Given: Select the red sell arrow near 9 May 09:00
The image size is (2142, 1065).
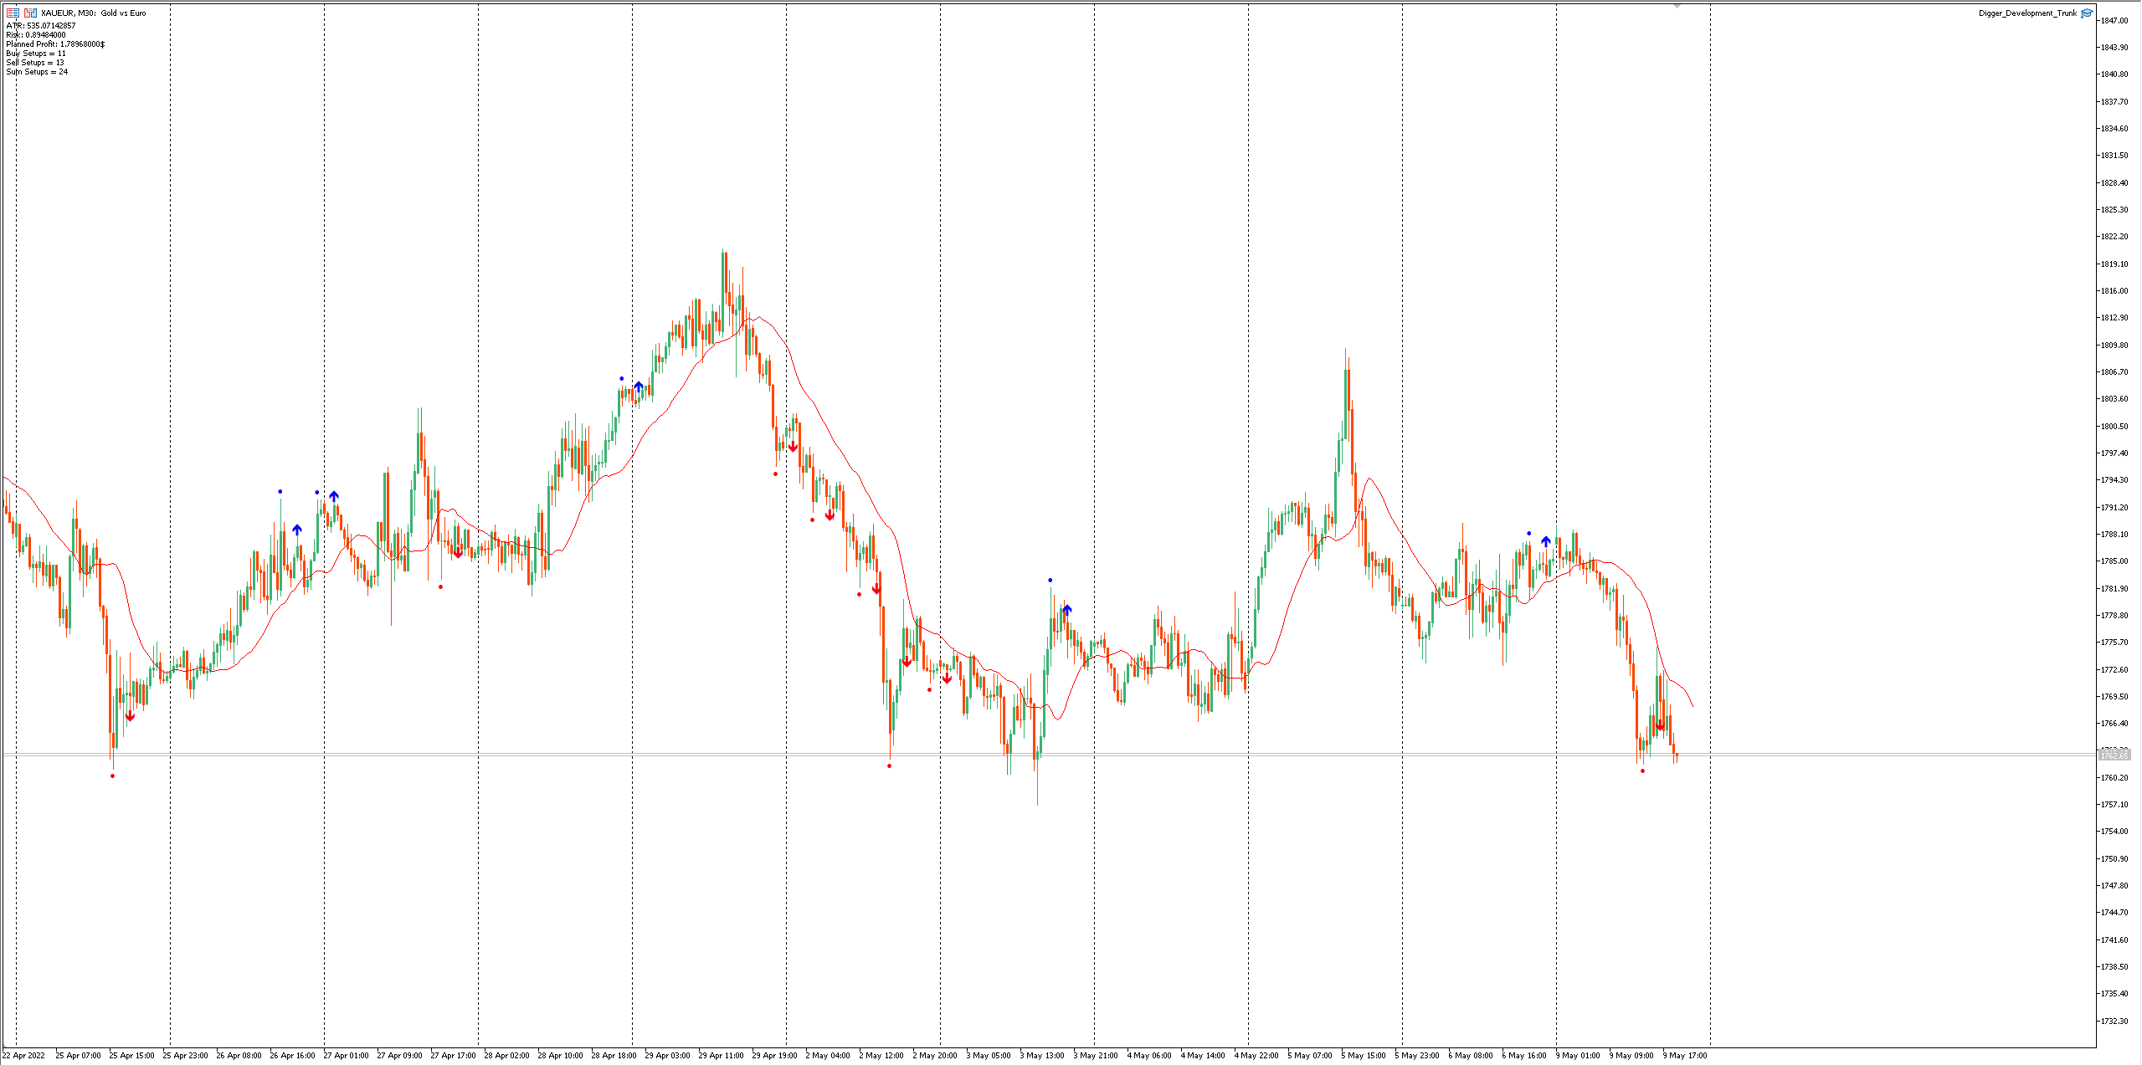Looking at the screenshot, I should pos(1660,725).
